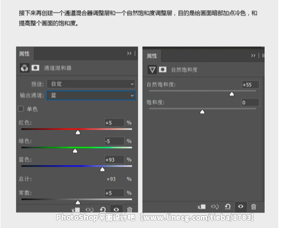Select 属性 tab in Channel Mixer panel

point(24,54)
